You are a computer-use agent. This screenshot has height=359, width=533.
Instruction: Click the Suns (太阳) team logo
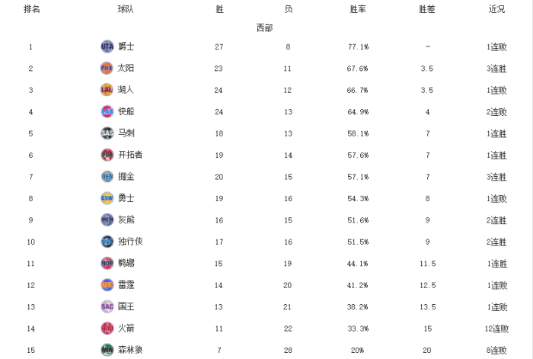(x=107, y=68)
